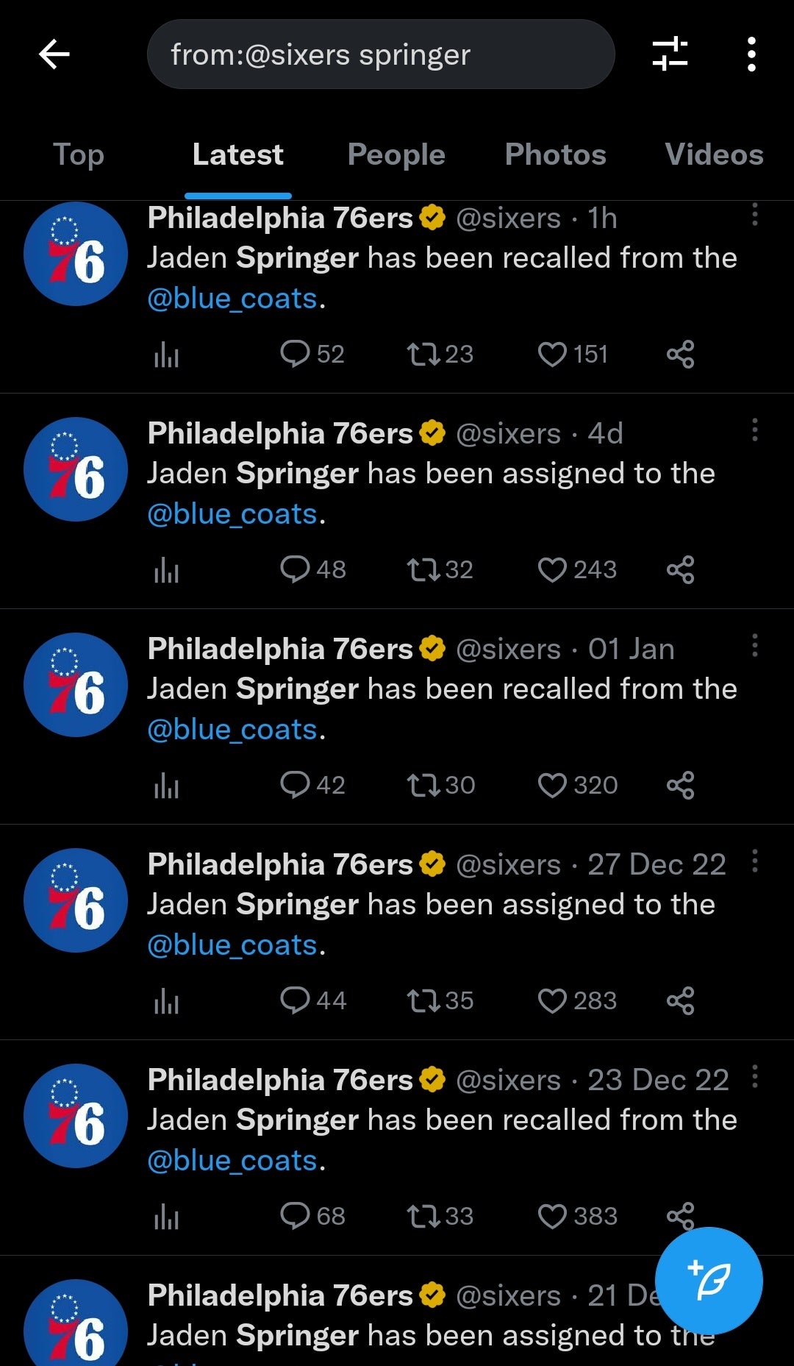Switch to the People tab
The image size is (794, 1366).
(x=396, y=155)
